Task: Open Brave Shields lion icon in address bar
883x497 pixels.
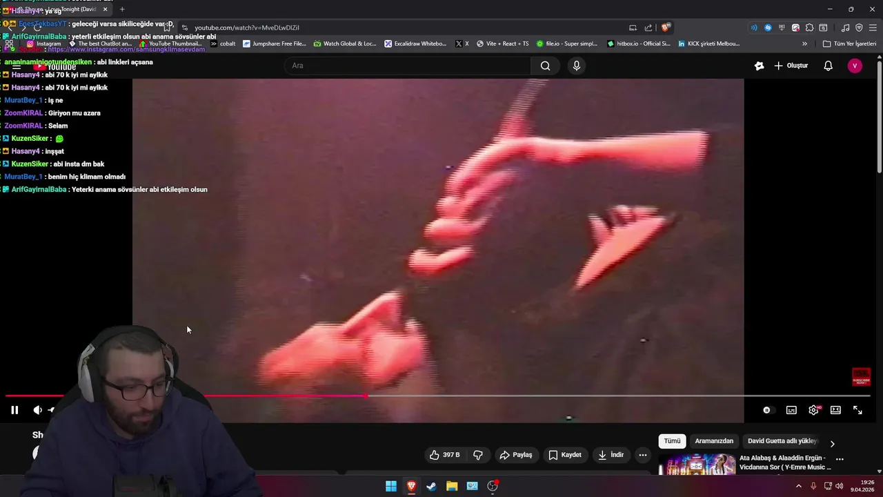Action: [x=666, y=28]
